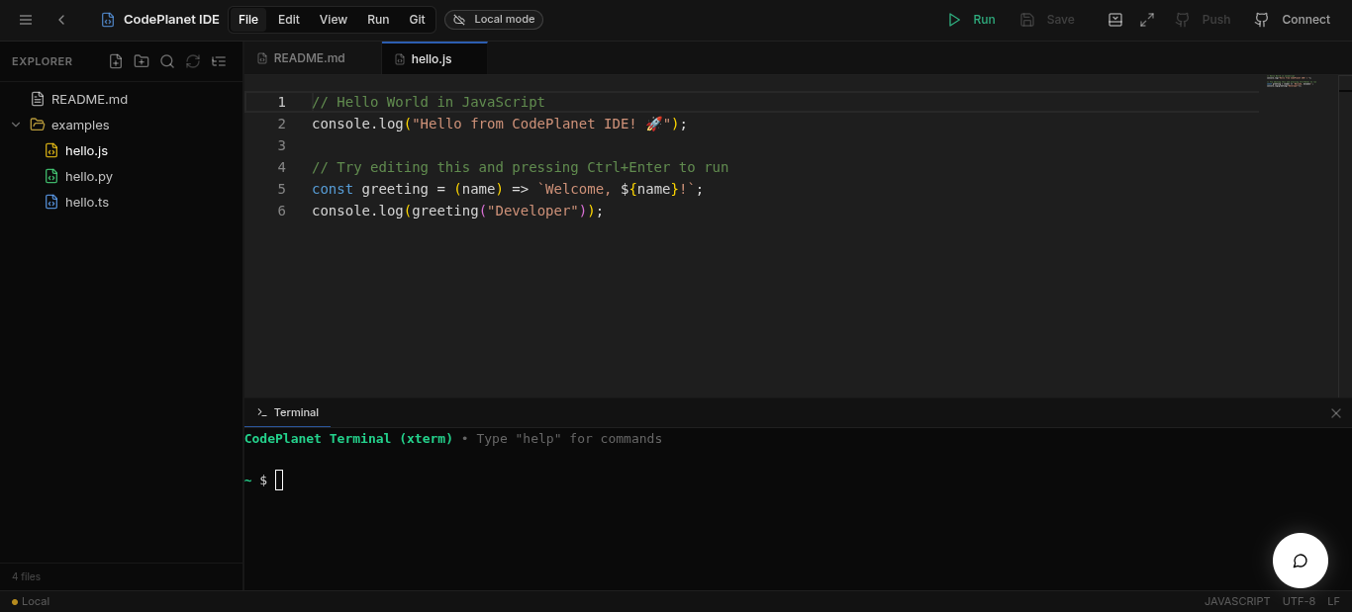Click the LF line ending status entry
Viewport: 1352px width, 612px height.
pyautogui.click(x=1333, y=601)
